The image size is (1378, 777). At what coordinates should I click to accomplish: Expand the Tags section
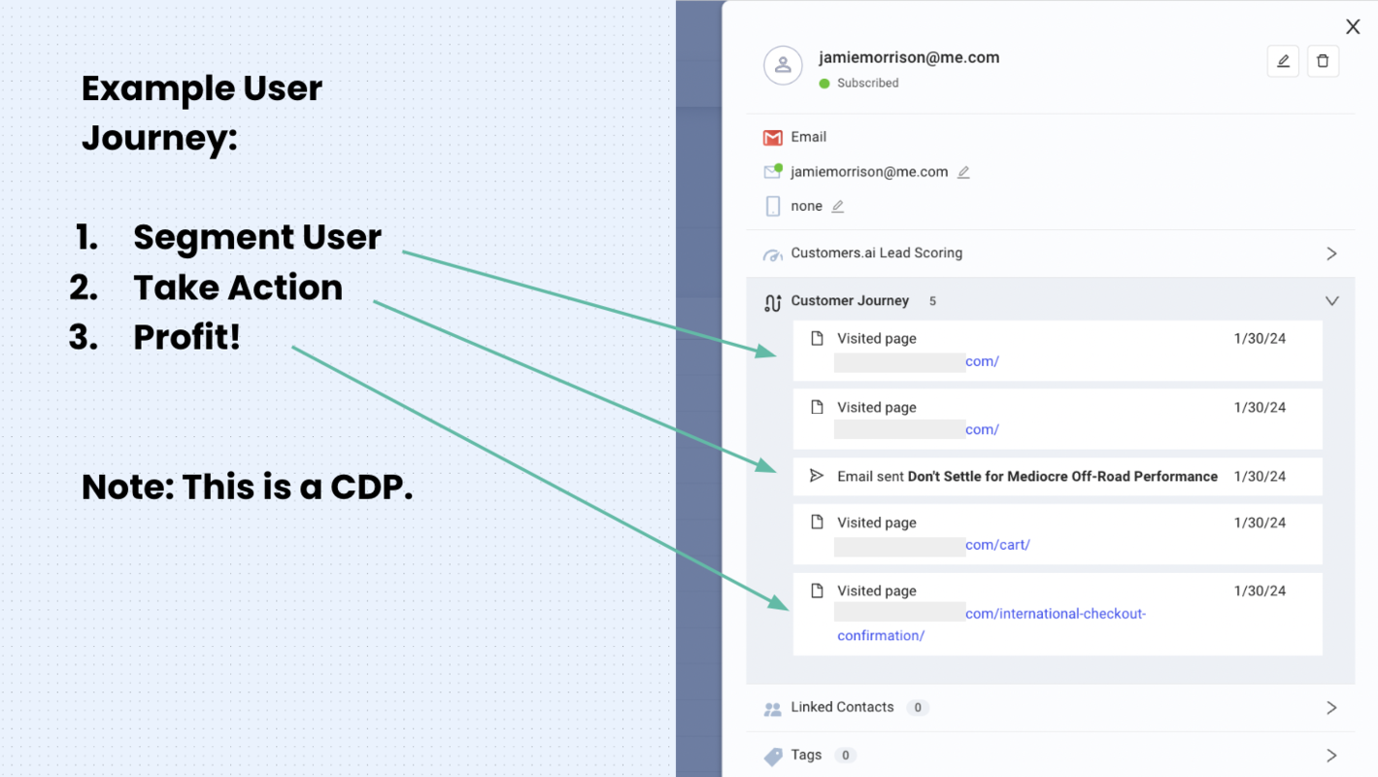[x=1331, y=755]
